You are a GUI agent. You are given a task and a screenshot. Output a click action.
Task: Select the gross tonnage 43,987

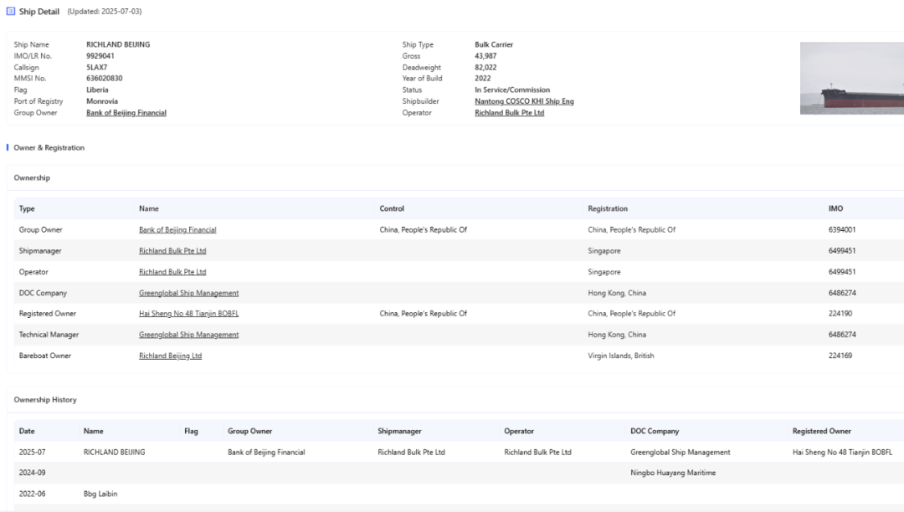tap(485, 56)
